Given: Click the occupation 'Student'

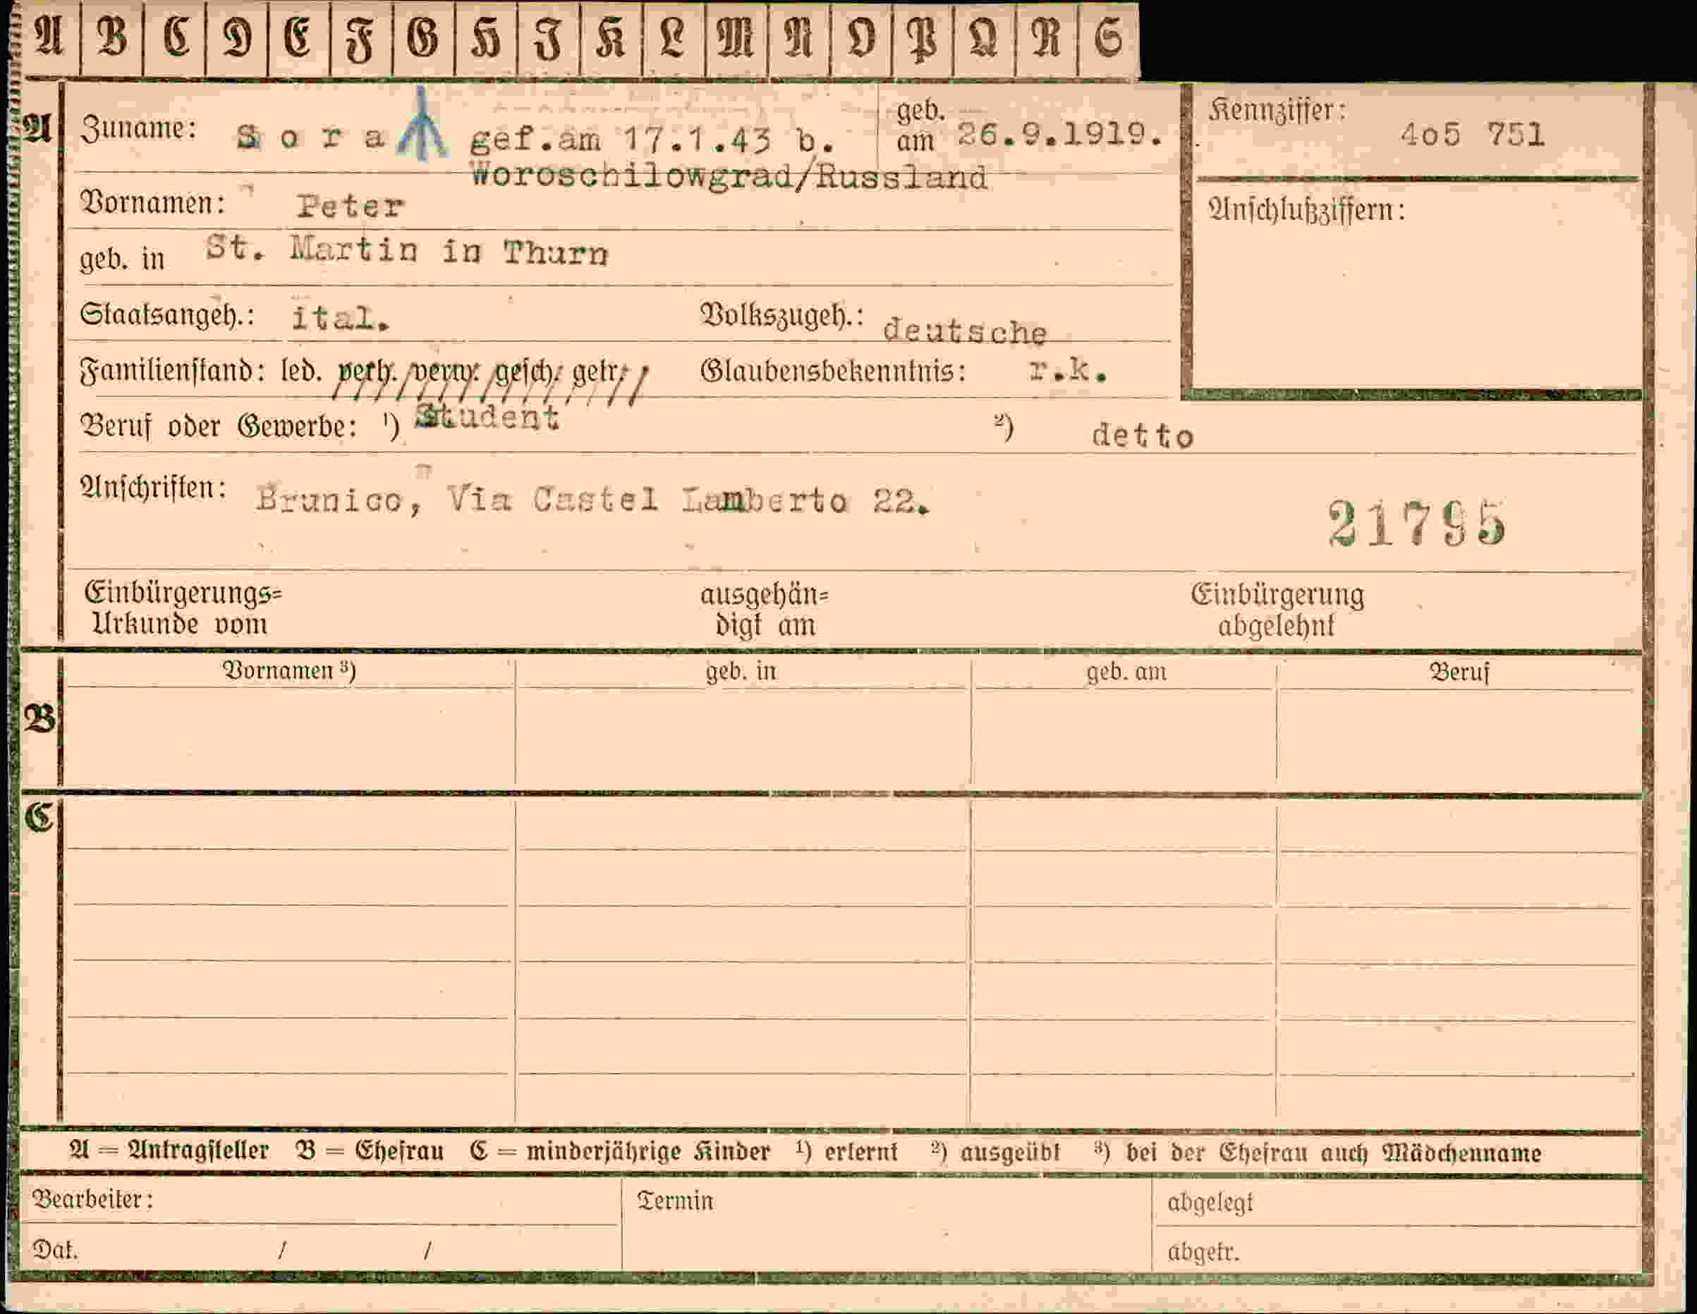Looking at the screenshot, I should (x=487, y=417).
